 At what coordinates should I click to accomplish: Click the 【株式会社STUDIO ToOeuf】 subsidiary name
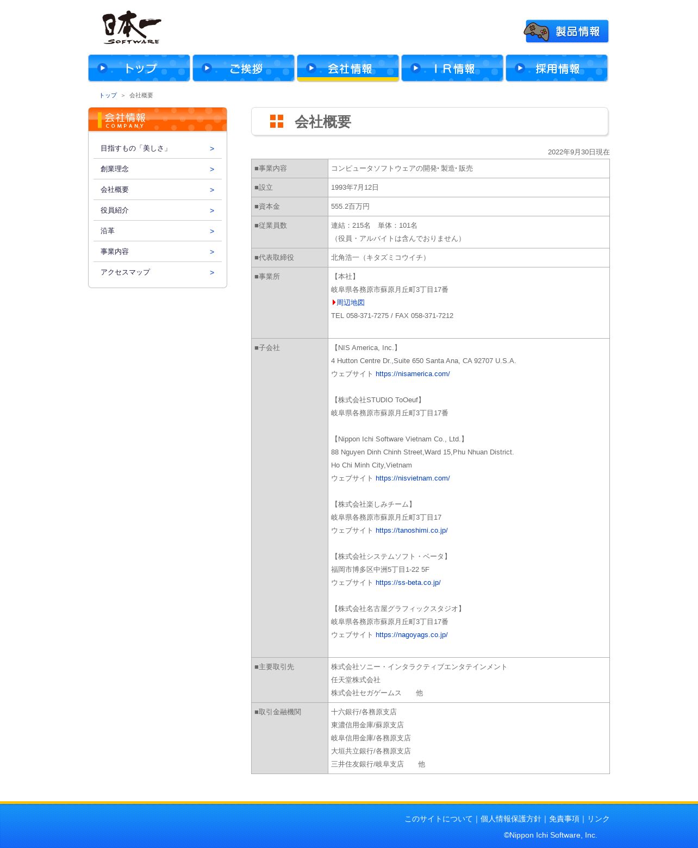378,400
